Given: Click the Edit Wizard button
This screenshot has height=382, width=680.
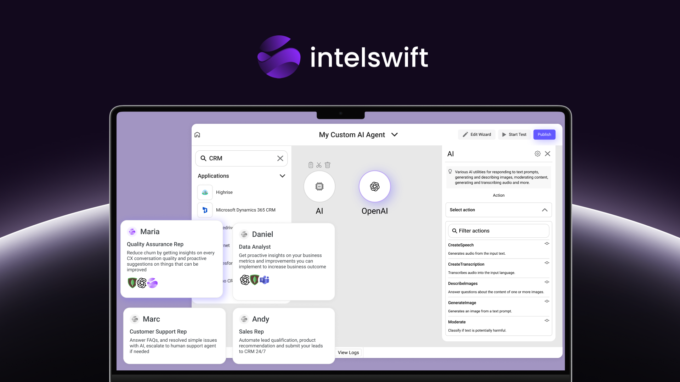Looking at the screenshot, I should tap(477, 134).
